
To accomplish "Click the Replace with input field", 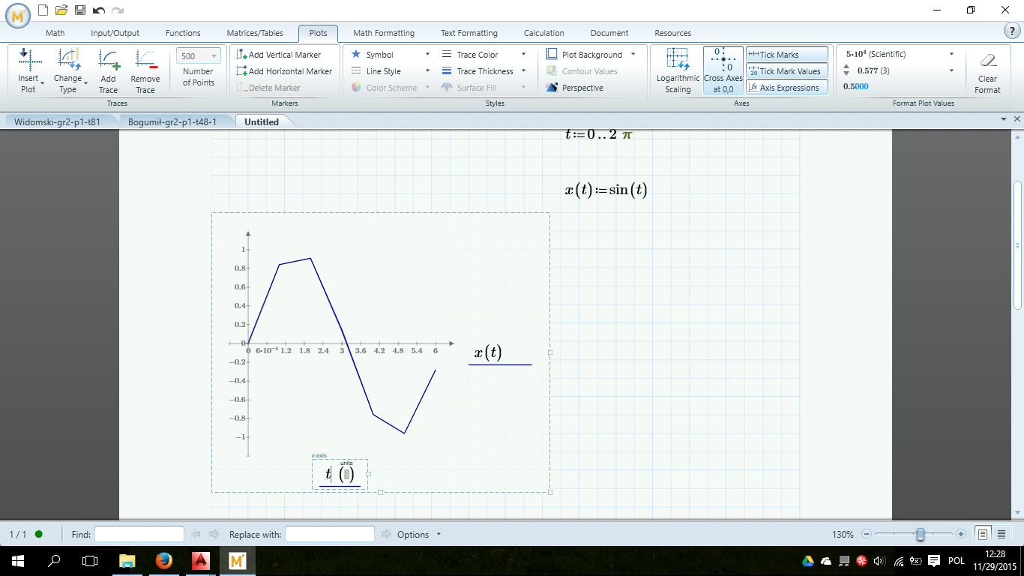I will [x=330, y=534].
